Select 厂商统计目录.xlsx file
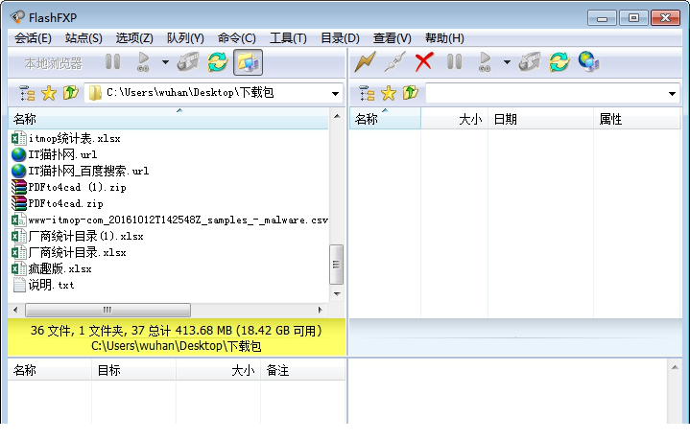 (69, 252)
